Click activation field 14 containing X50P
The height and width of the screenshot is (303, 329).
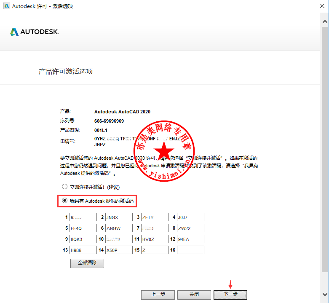pos(119,250)
